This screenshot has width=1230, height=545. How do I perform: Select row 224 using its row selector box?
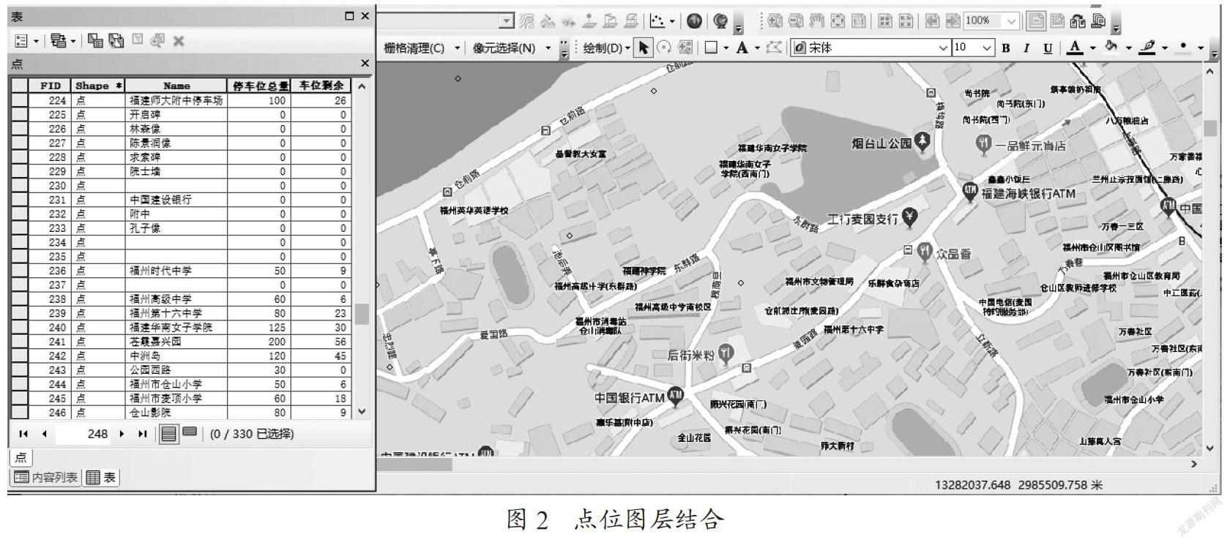(20, 100)
